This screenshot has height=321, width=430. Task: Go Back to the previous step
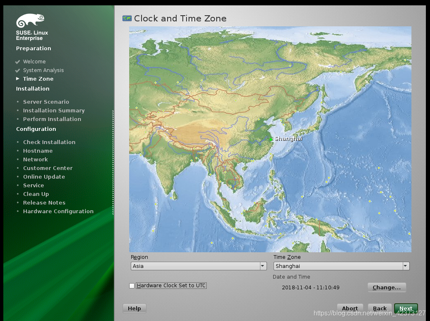click(380, 308)
